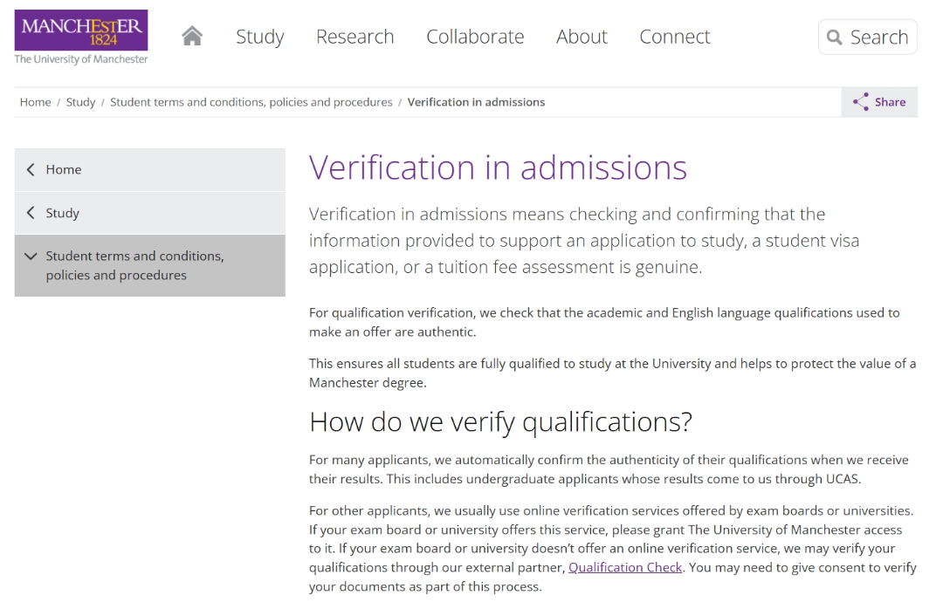This screenshot has width=943, height=602.
Task: Go to the home house icon
Action: (192, 36)
